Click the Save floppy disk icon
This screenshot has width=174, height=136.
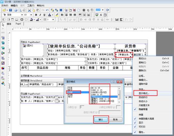tap(11, 10)
